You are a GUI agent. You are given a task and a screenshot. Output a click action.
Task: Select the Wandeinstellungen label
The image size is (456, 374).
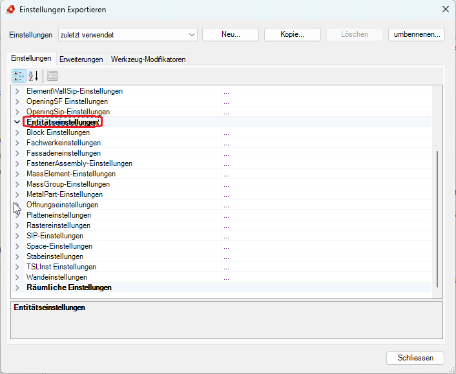(x=57, y=277)
